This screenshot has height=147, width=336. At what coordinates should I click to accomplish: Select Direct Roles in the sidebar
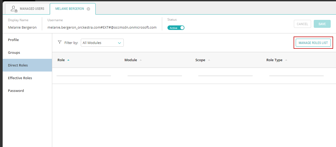click(x=18, y=65)
